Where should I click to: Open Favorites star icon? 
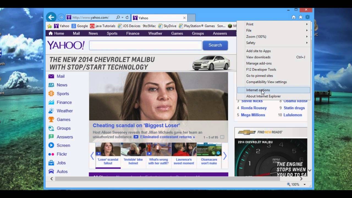[x=301, y=17]
